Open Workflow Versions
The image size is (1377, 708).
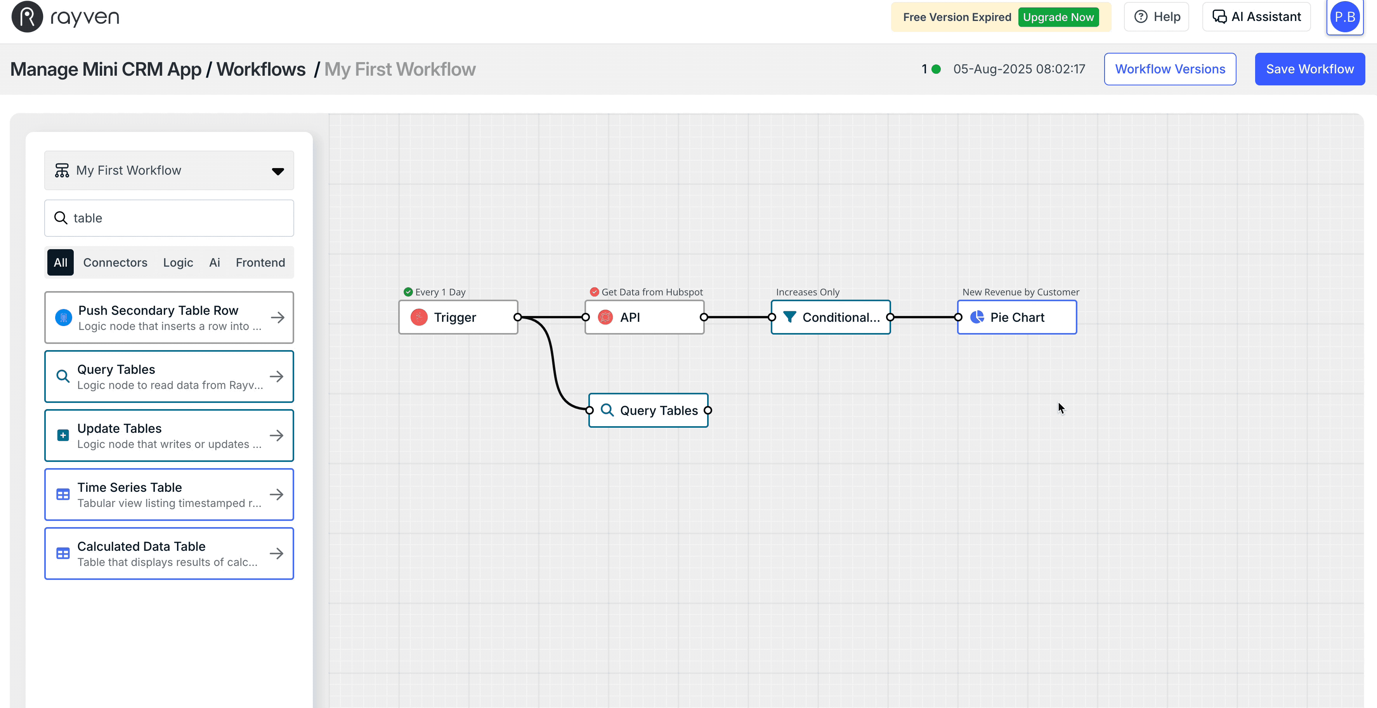1170,69
